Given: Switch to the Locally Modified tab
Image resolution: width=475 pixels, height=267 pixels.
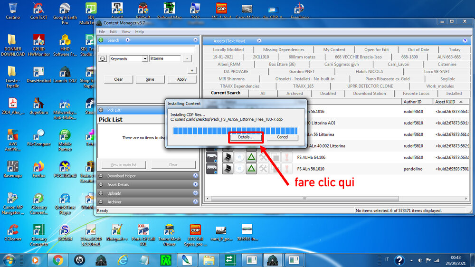Looking at the screenshot, I should click(x=228, y=50).
